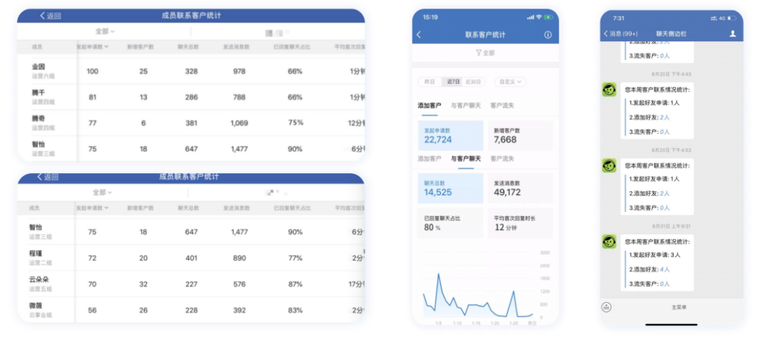
Task: Open the contact profile icon in 聊天侧边栏
Action: pos(733,33)
